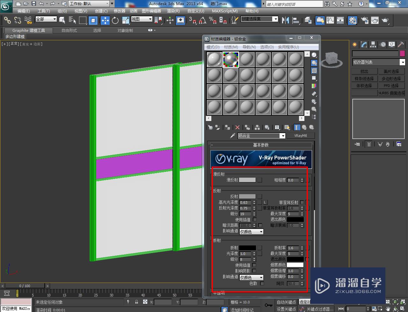The image size is (408, 312).
Task: Click the Unlink Selection icon
Action: (18, 20)
